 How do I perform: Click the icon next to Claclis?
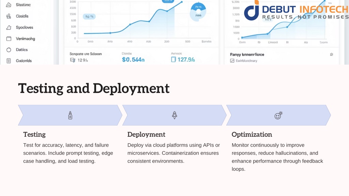click(x=9, y=16)
